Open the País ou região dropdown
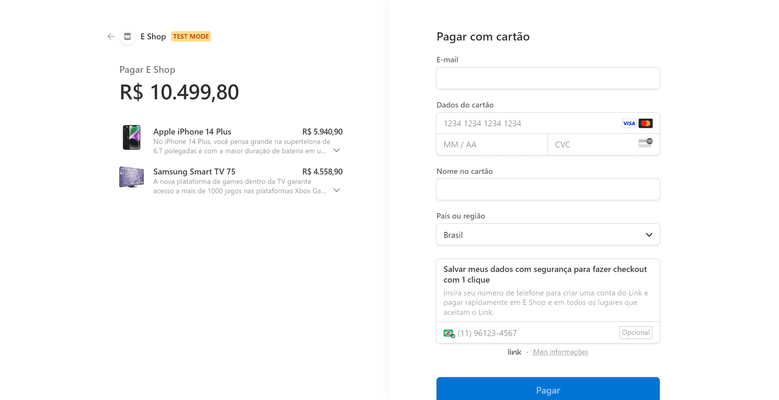The image size is (779, 400). pos(548,234)
